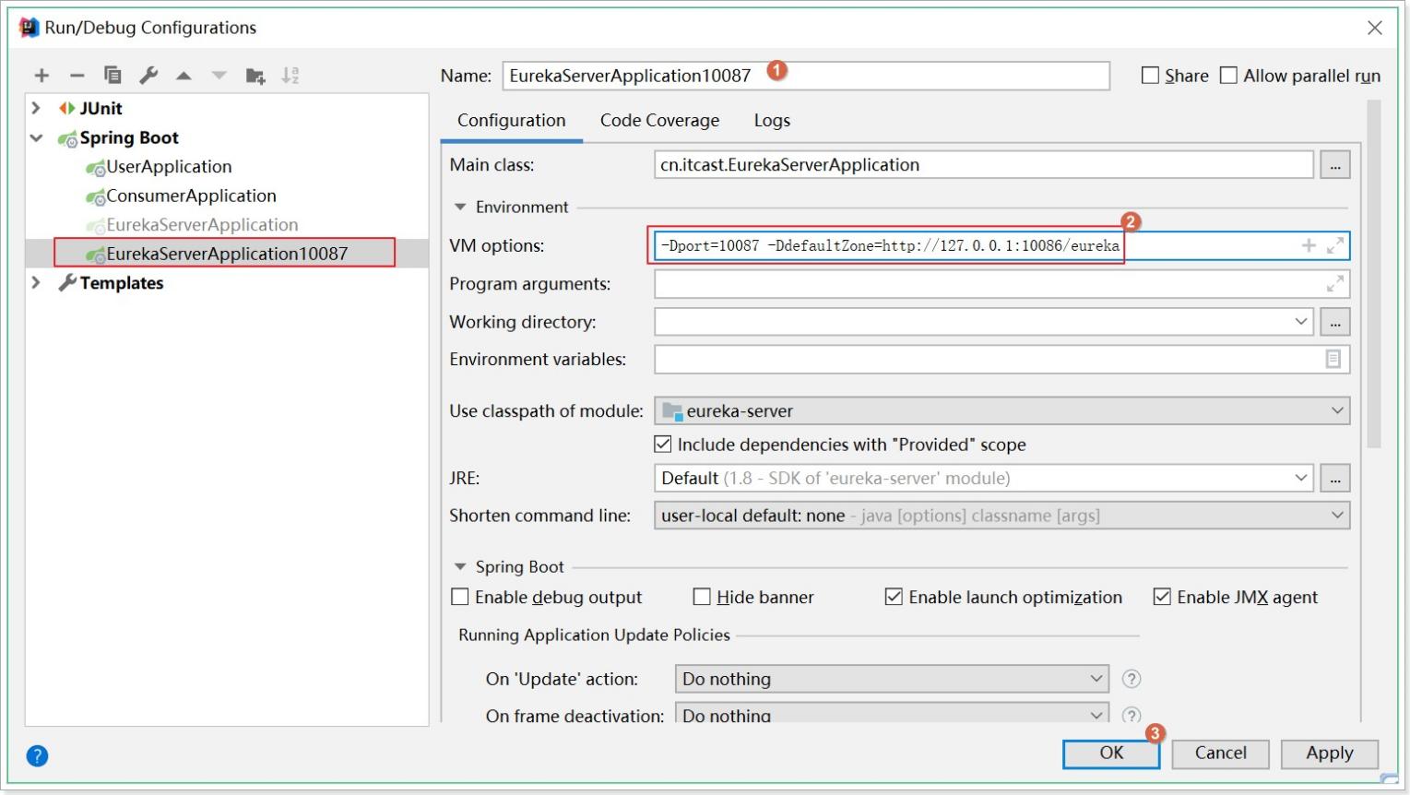Browse main class with ellipsis button
Viewport: 1410px width, 795px height.
[1335, 165]
